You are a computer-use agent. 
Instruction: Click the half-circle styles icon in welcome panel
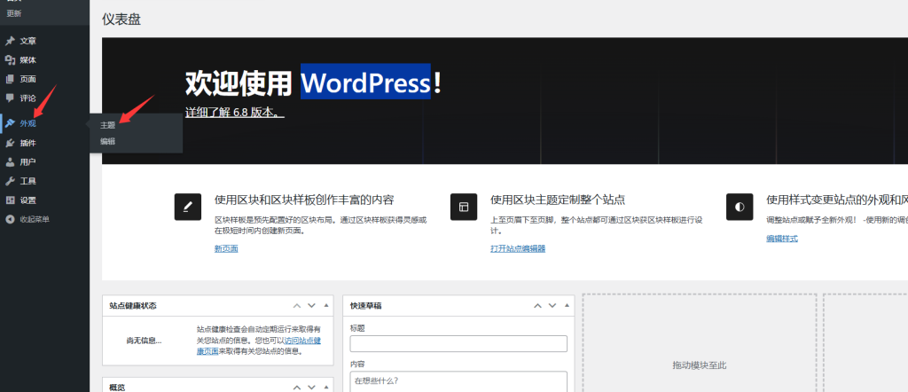pos(740,207)
